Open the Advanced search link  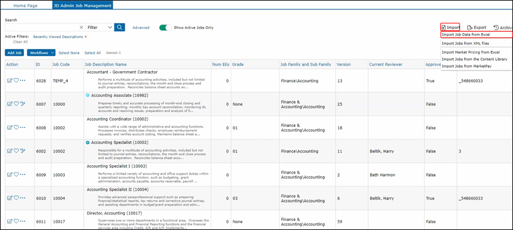(x=141, y=27)
